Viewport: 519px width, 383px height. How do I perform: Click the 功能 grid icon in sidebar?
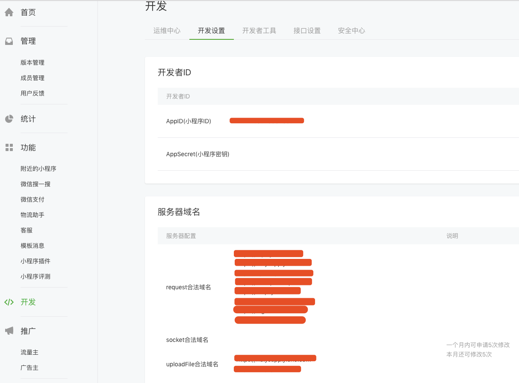[9, 147]
